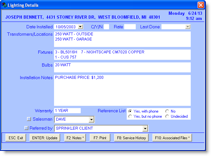211x156 pixels.
Task: Close the Lighting Details window
Action: [x=201, y=5]
